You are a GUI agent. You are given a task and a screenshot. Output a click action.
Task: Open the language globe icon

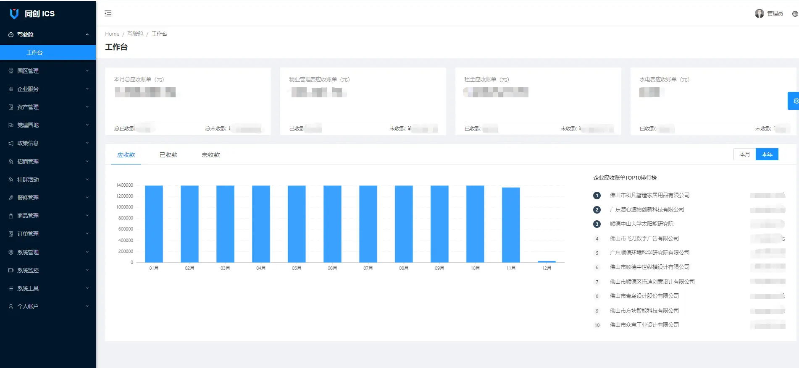pyautogui.click(x=795, y=14)
